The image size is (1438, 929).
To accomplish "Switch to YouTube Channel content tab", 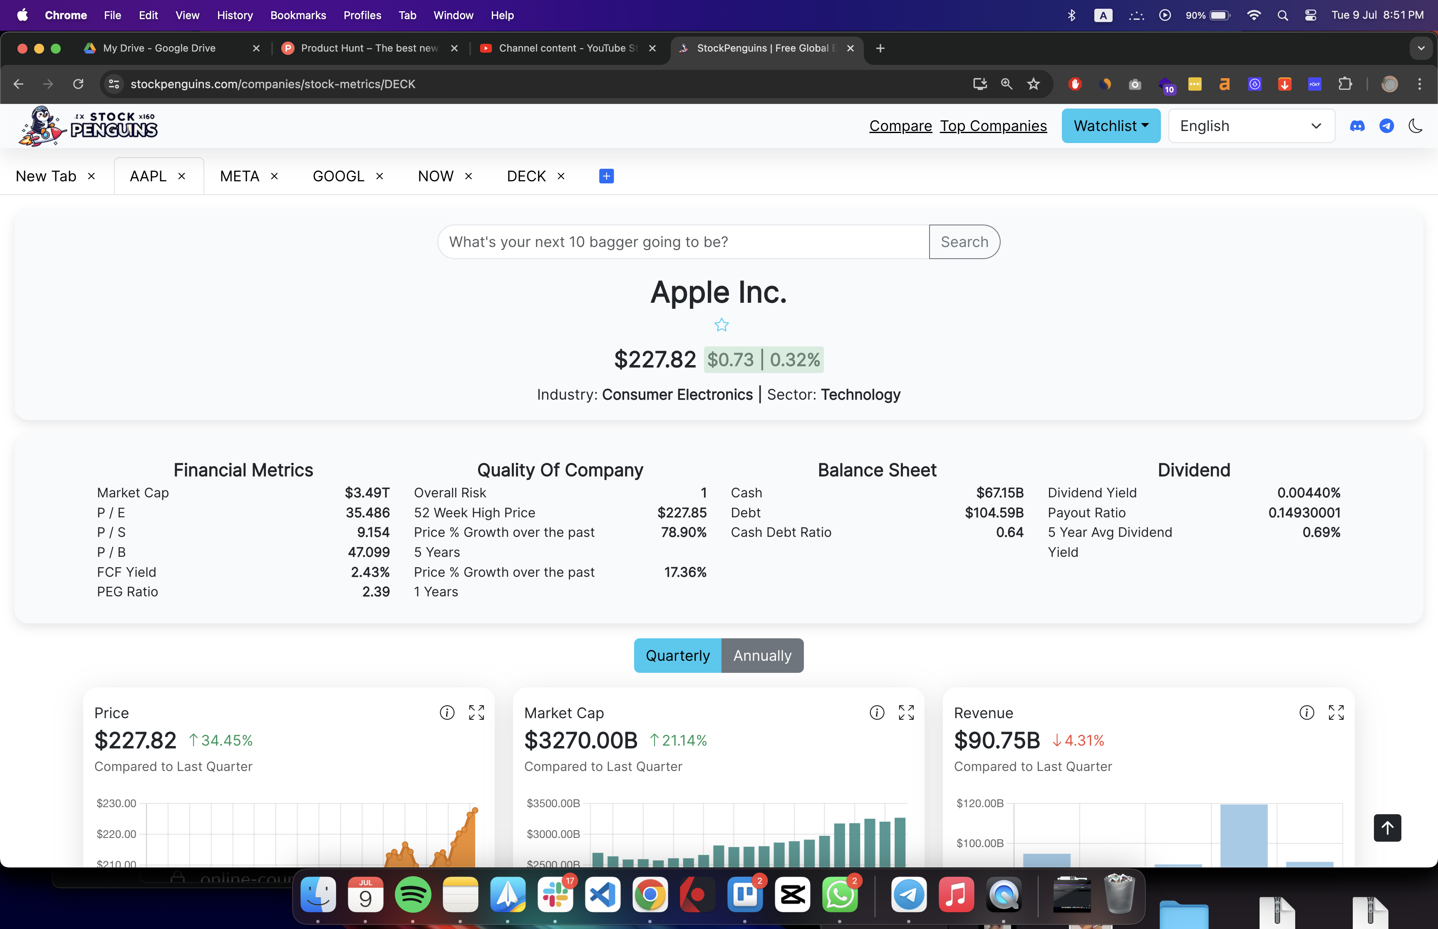I will (567, 48).
